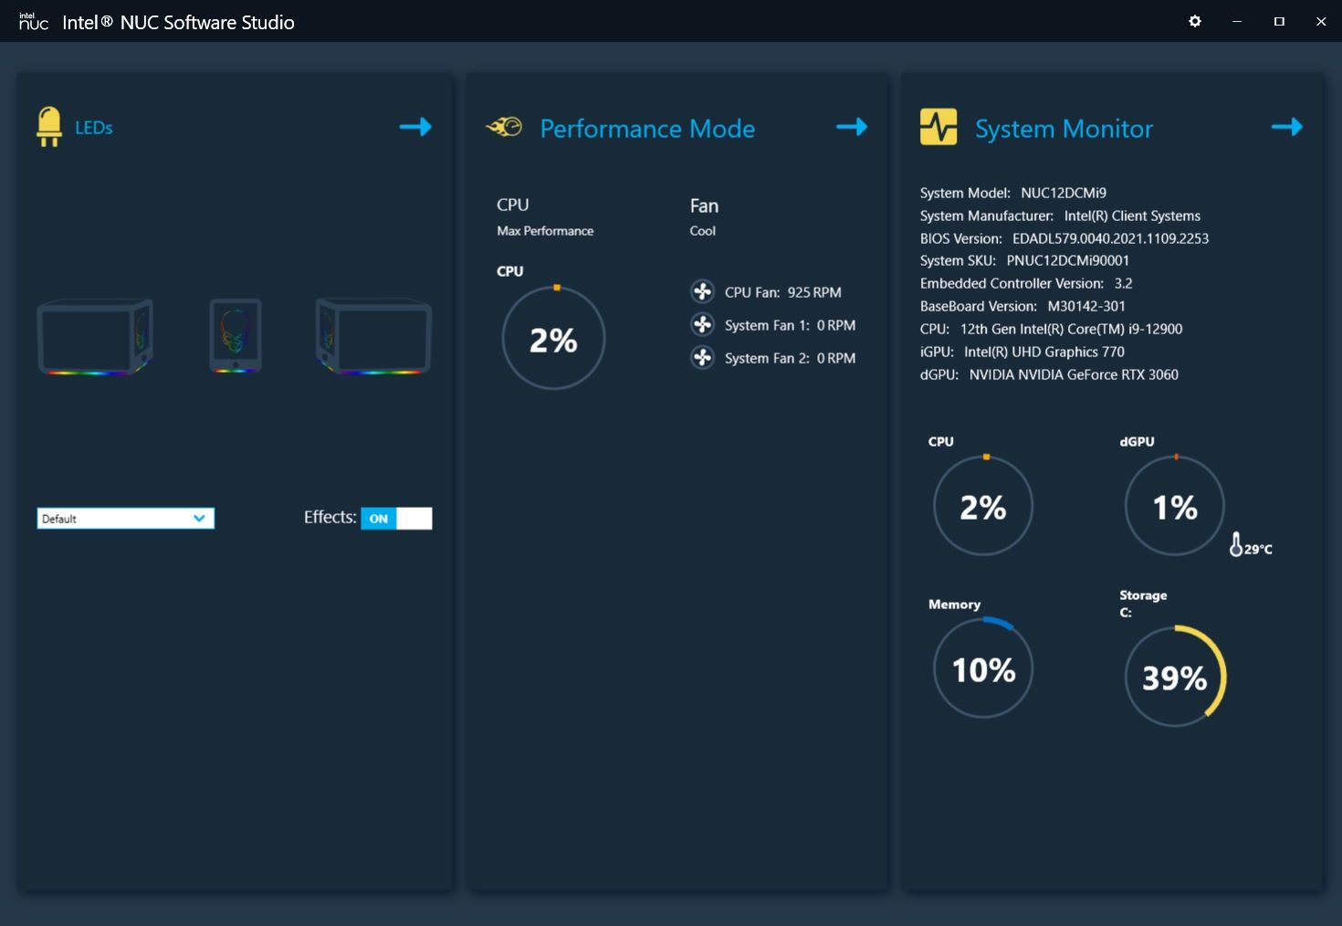The height and width of the screenshot is (926, 1342).
Task: Close the NUC Software Studio window
Action: pyautogui.click(x=1321, y=21)
